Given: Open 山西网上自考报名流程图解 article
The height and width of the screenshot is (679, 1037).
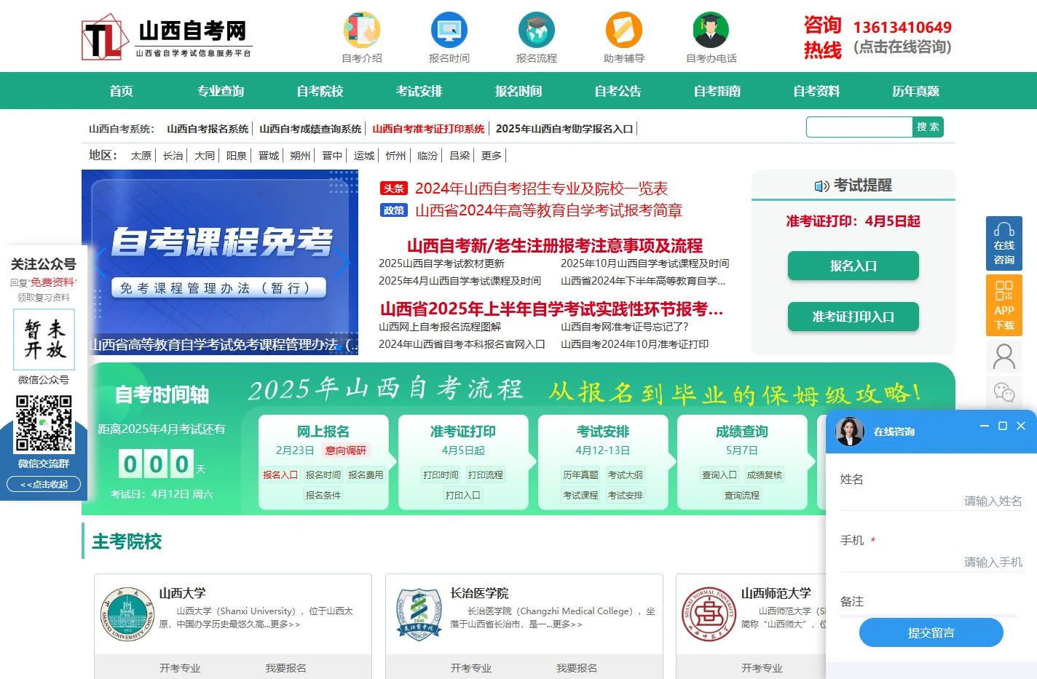Looking at the screenshot, I should [440, 327].
